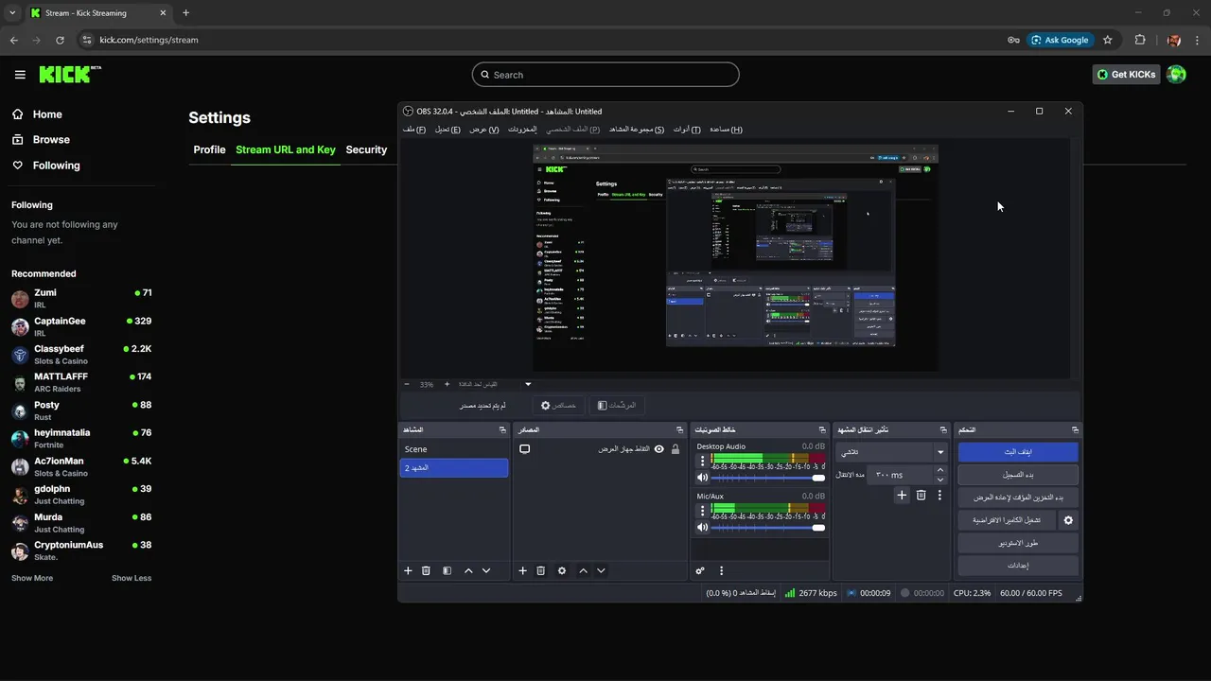Add a new source in Sources dock
This screenshot has width=1211, height=681.
(522, 570)
